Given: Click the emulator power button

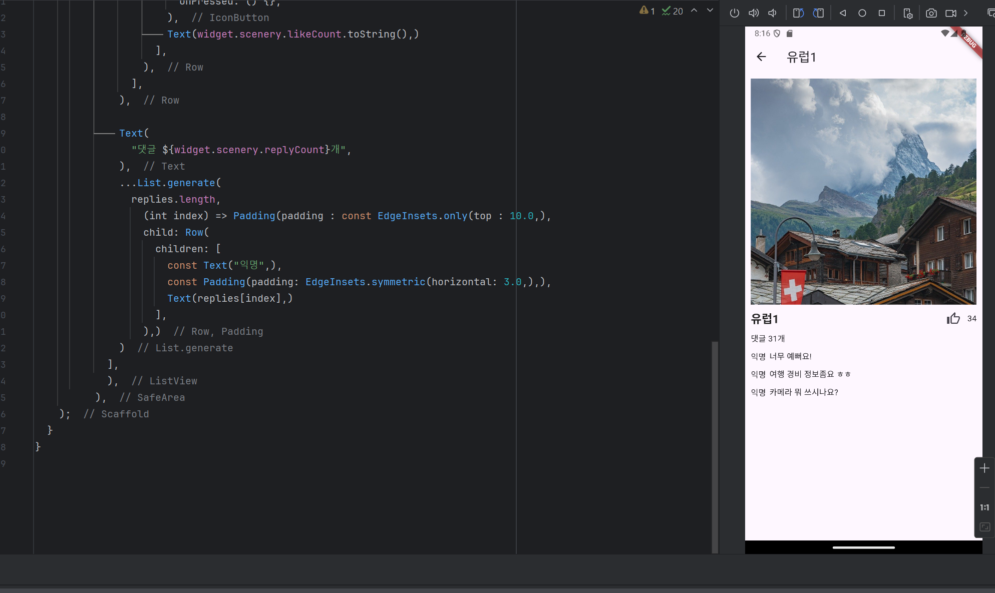Looking at the screenshot, I should (x=734, y=13).
